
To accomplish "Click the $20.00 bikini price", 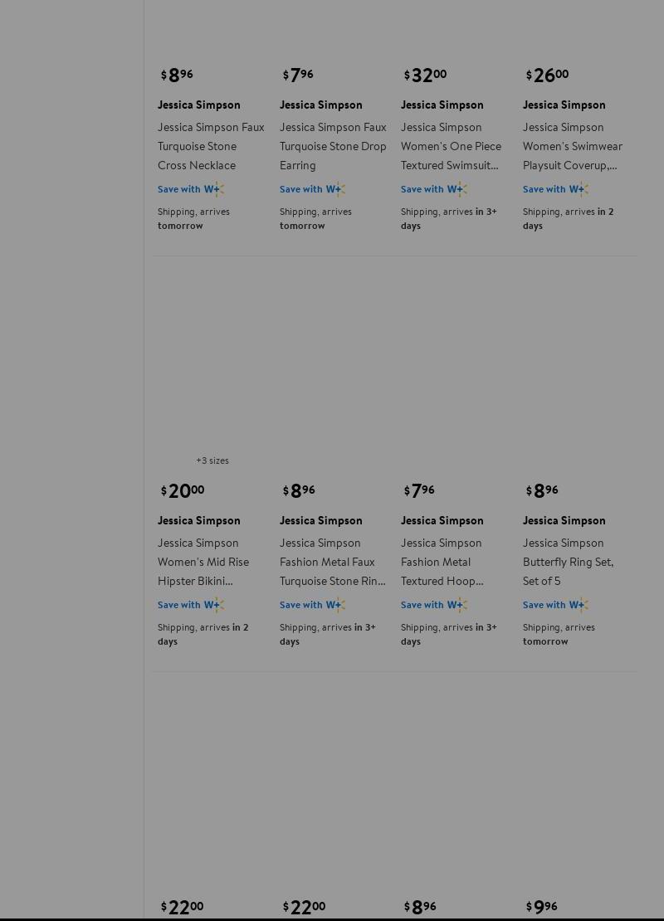I will (183, 491).
